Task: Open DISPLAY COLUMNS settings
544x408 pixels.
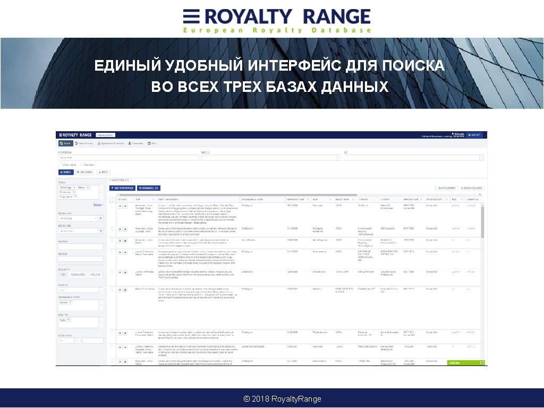Action: coord(471,188)
